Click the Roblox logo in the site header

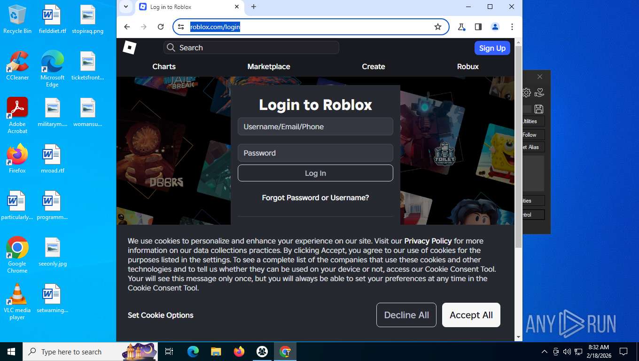click(130, 47)
